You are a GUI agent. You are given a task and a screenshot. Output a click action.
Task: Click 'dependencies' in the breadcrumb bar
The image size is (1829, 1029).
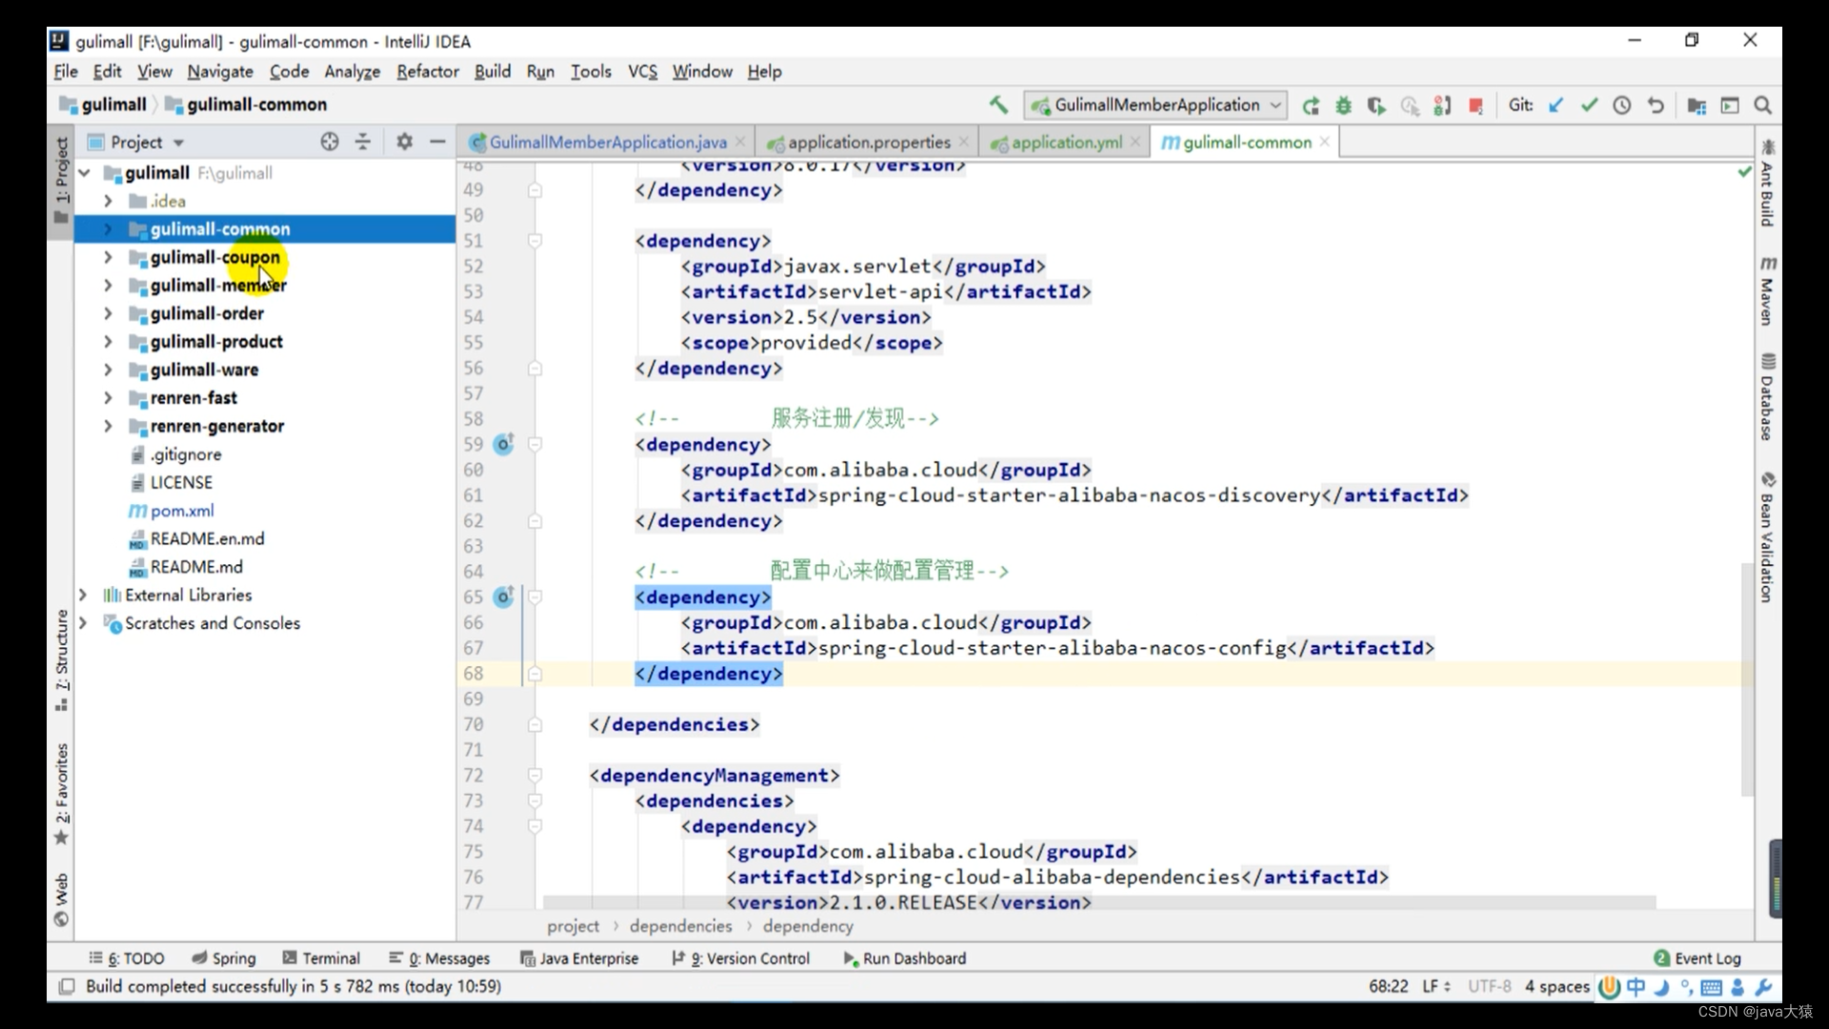click(680, 926)
